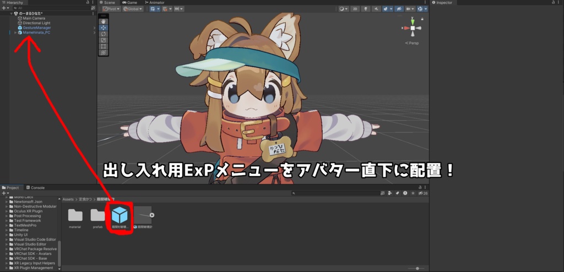Screen dimensions: 564x272
Task: Toggle the Scene gizmo rotation lock
Action: pyautogui.click(x=422, y=19)
